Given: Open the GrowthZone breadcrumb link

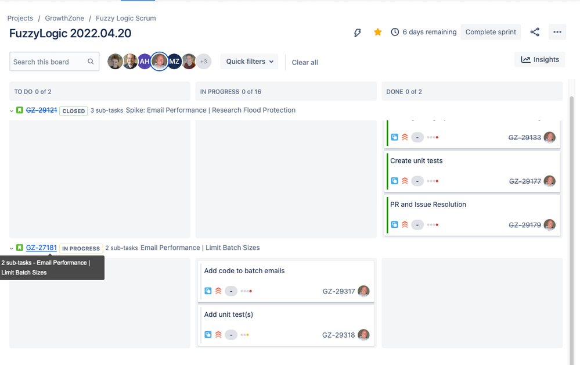Looking at the screenshot, I should click(64, 18).
